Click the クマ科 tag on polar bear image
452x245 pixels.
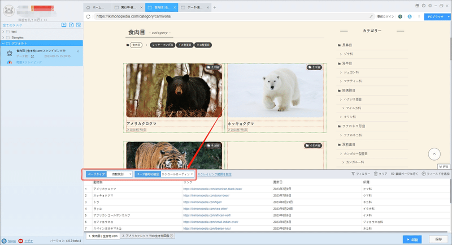click(x=314, y=67)
